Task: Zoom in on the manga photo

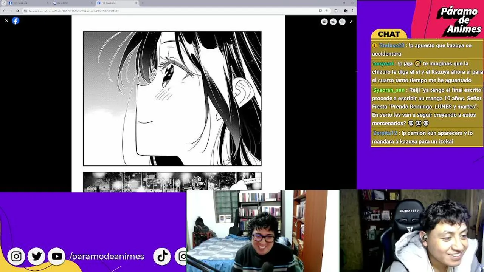Action: point(324,22)
